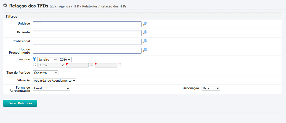
Task: Select the month/year period radio button
Action: pos(34,59)
